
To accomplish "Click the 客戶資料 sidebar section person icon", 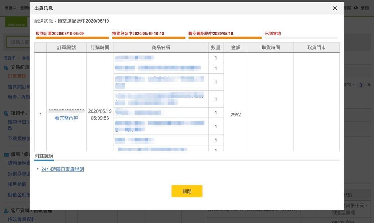I will point(7,211).
